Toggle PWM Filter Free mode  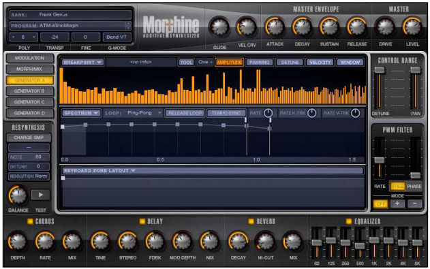tap(397, 187)
